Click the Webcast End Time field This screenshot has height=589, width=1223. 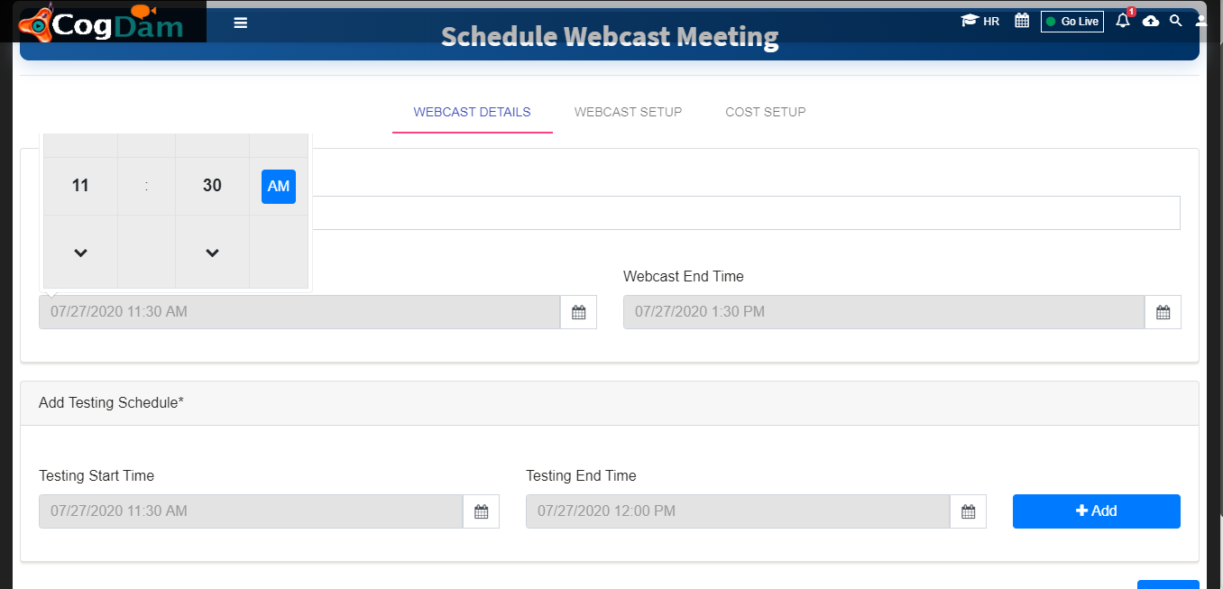coord(884,312)
